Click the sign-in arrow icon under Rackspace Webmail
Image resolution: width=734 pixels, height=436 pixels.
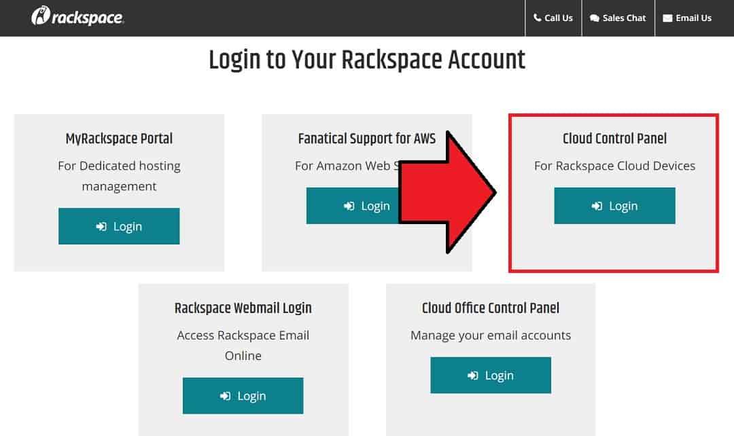tap(225, 396)
